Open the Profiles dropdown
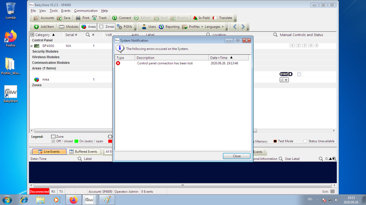 coord(192,27)
